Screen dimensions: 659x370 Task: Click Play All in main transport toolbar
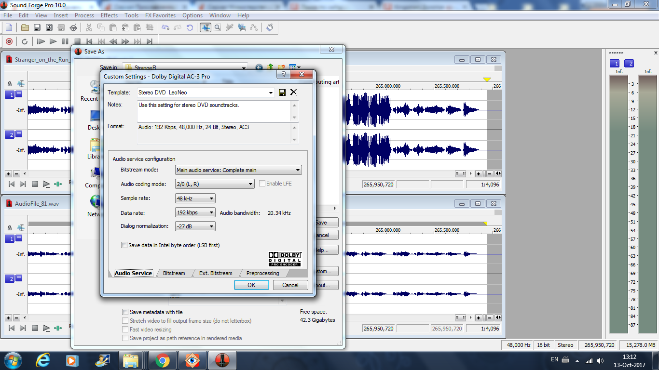[41, 41]
